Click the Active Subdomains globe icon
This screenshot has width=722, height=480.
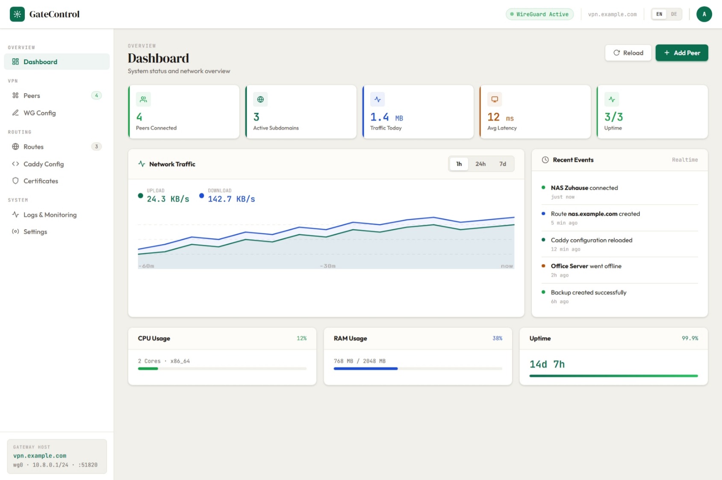pos(260,100)
